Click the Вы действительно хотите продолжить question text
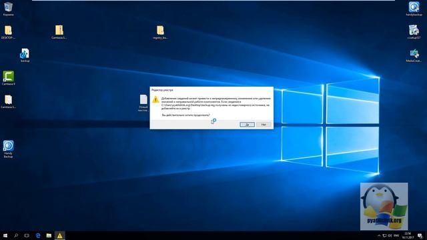Screen dimensions: 427x240 coord(185,115)
